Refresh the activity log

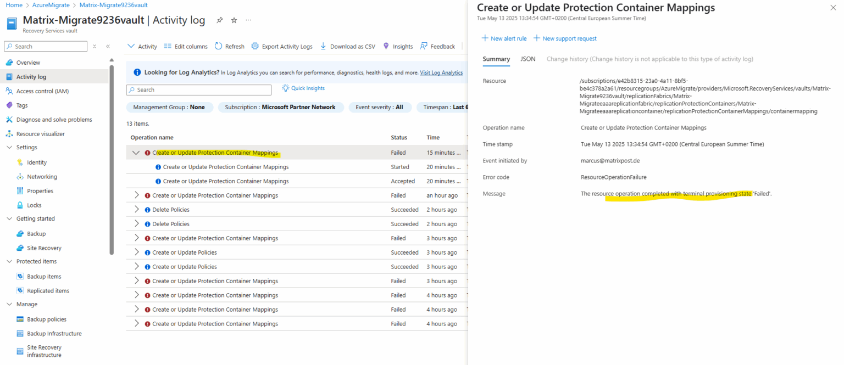point(229,46)
